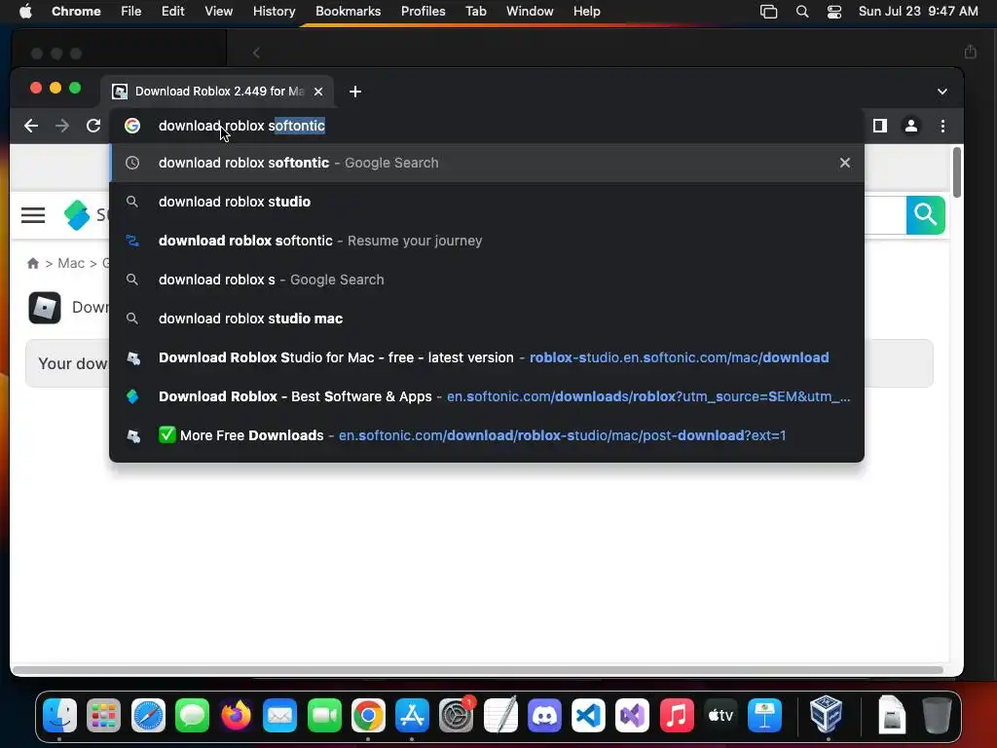Click the page horizontal scrollbar
Image resolution: width=997 pixels, height=748 pixels.
coord(477,670)
